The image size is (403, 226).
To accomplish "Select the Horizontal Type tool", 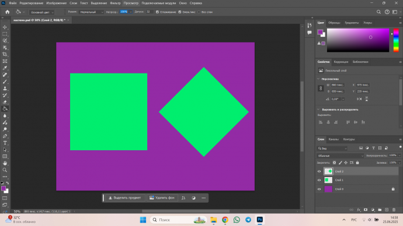I will tap(5, 143).
